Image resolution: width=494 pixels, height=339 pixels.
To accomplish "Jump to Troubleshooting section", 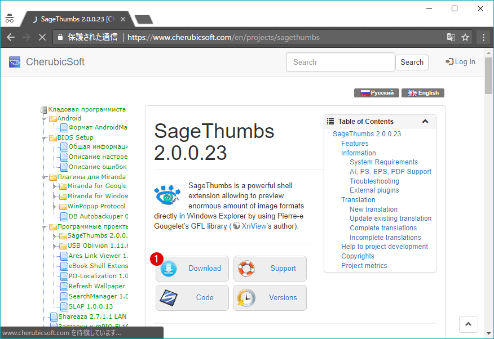I will [x=374, y=181].
